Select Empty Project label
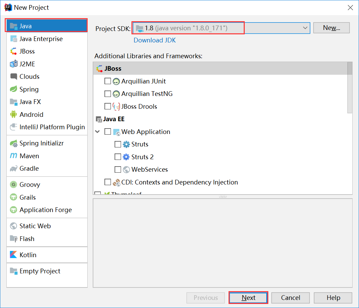 [x=40, y=271]
